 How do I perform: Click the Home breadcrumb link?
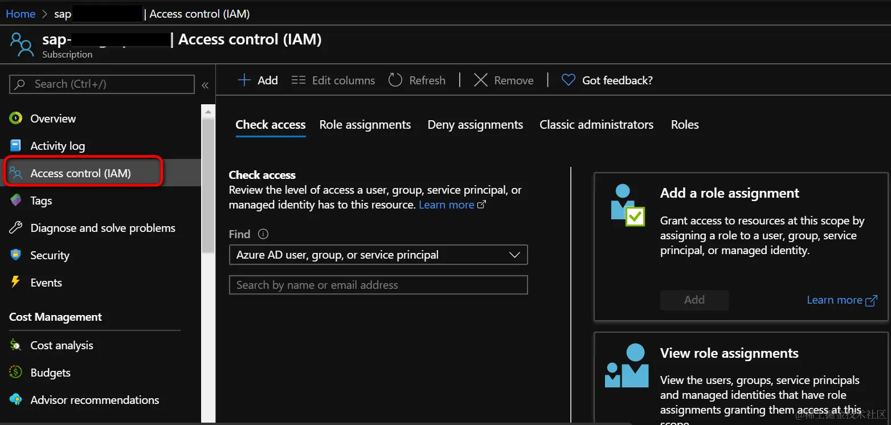(21, 14)
